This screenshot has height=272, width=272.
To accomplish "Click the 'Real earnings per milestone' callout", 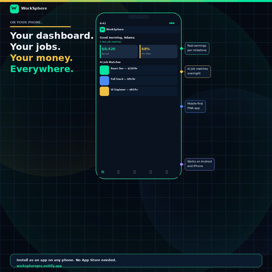I will tap(197, 48).
